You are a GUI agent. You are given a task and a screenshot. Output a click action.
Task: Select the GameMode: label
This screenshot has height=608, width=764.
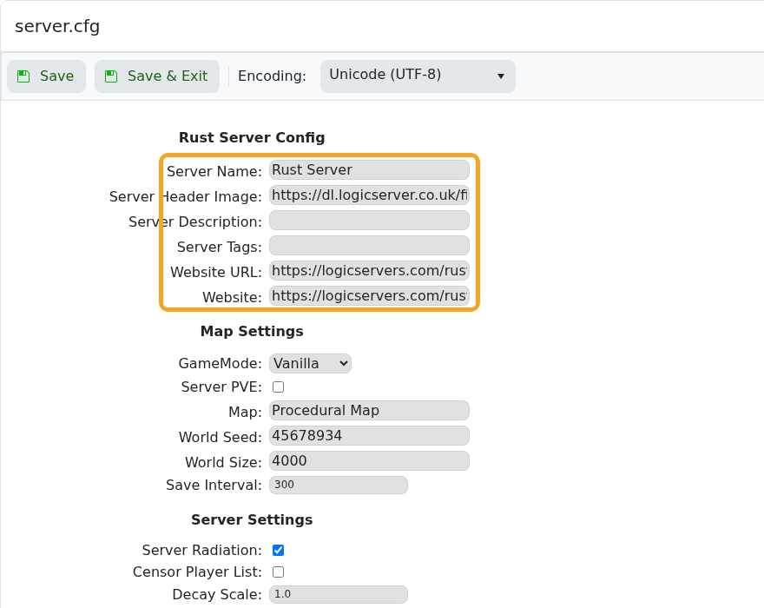click(221, 363)
